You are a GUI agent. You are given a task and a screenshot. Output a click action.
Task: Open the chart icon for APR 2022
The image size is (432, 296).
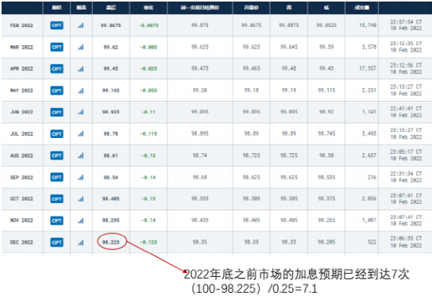pyautogui.click(x=81, y=69)
